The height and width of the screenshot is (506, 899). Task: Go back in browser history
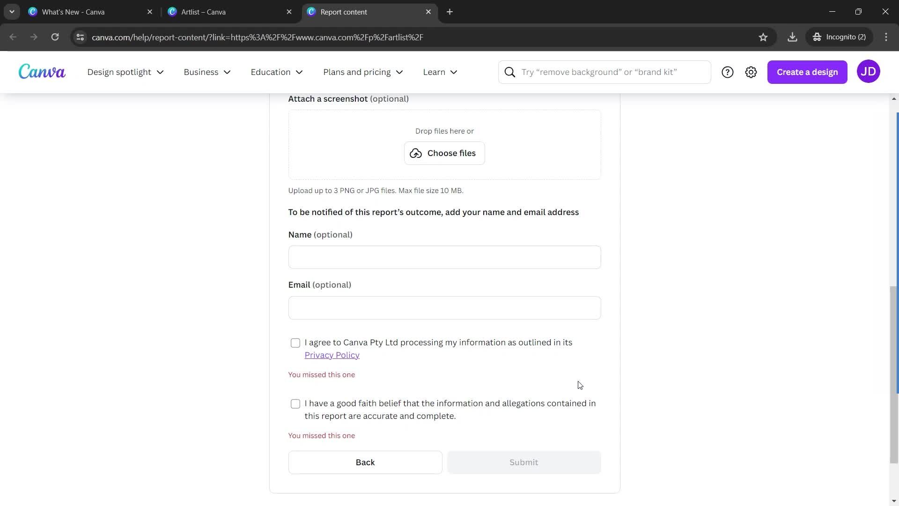(x=13, y=37)
